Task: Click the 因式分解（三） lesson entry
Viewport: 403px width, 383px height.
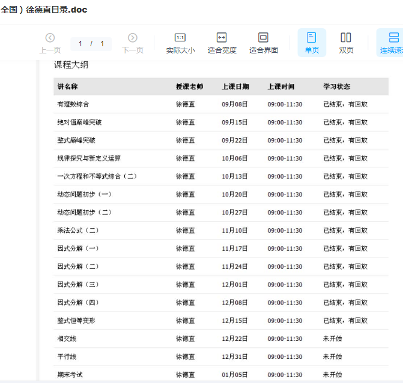Action: click(x=78, y=285)
